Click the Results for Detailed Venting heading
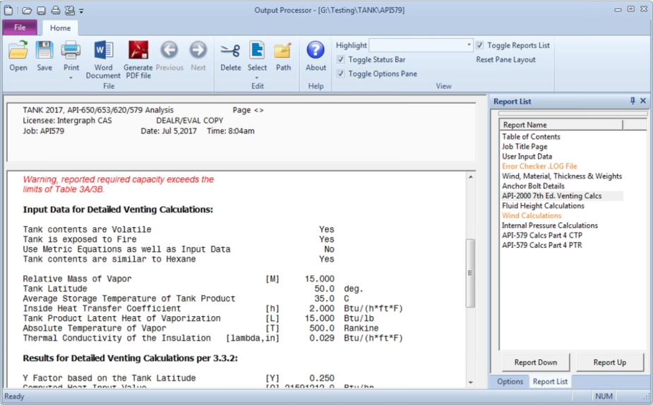The image size is (653, 405). click(x=131, y=358)
